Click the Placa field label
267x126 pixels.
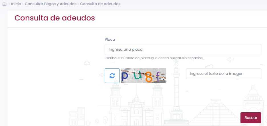click(x=110, y=40)
